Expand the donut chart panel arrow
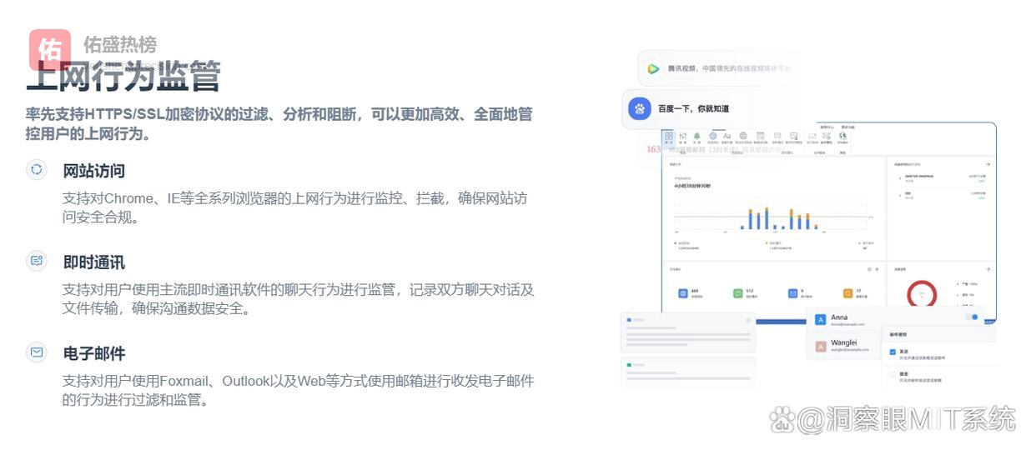The image size is (1036, 455). 988,269
